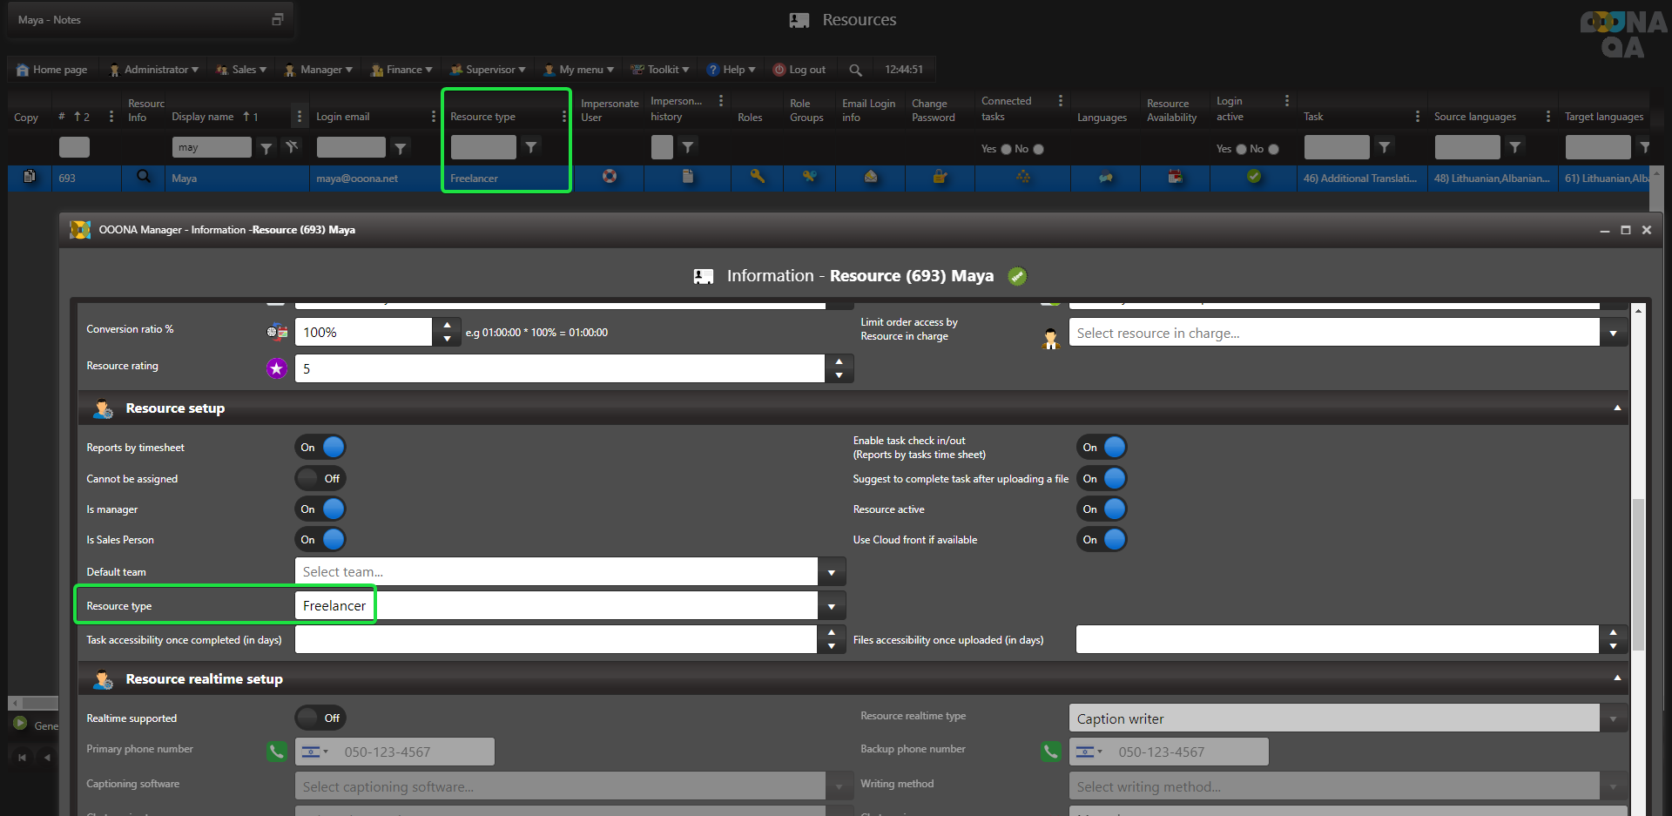This screenshot has height=816, width=1672.
Task: Click the Email Login info envelope icon
Action: (x=870, y=177)
